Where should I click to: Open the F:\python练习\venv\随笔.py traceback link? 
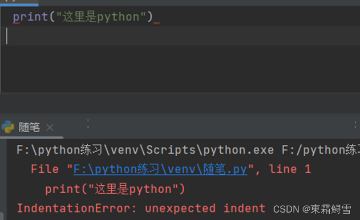160,169
